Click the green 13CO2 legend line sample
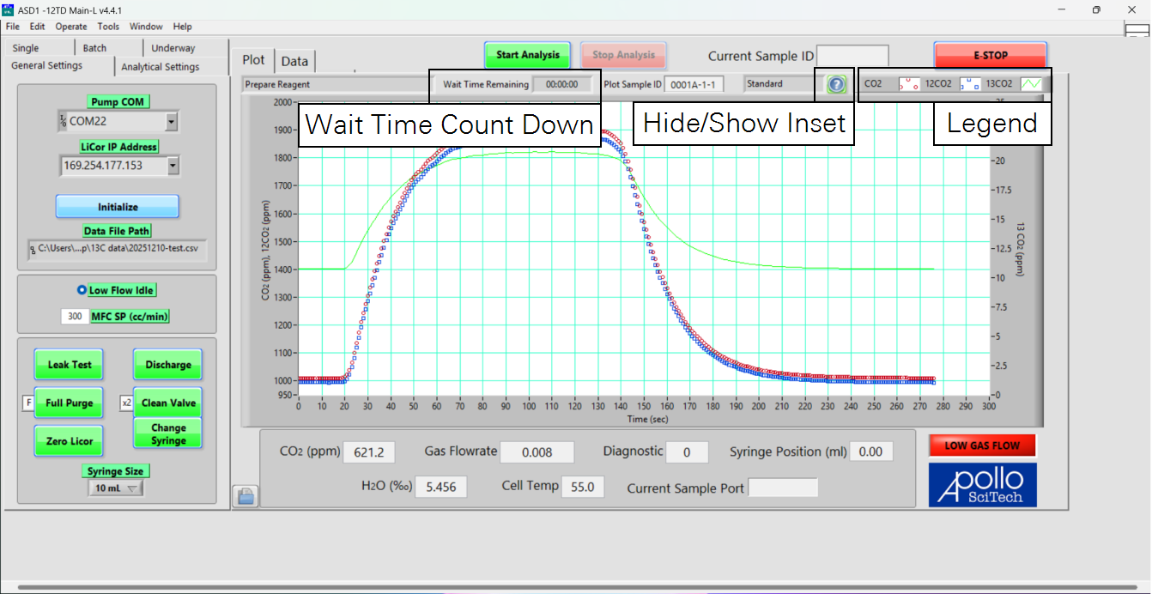The image size is (1152, 594). point(1030,85)
